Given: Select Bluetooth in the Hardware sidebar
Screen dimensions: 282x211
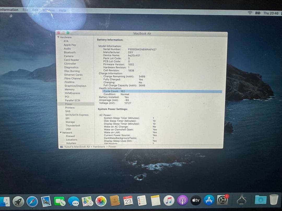Looking at the screenshot, I should [69, 52].
